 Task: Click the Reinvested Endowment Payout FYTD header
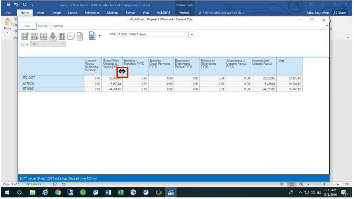coord(187,66)
